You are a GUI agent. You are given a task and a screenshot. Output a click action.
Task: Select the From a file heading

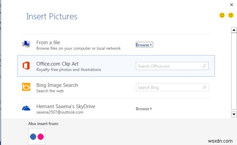[x=48, y=43]
